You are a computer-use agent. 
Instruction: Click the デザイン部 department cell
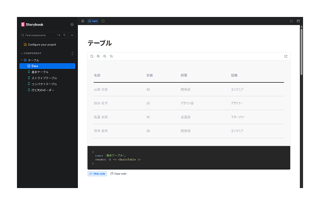187,103
